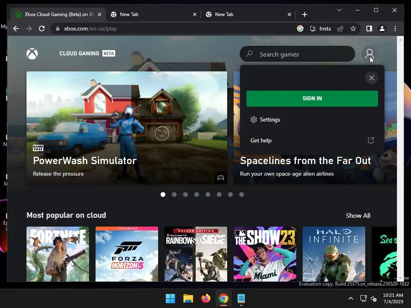Go back with the back arrow

pyautogui.click(x=16, y=28)
